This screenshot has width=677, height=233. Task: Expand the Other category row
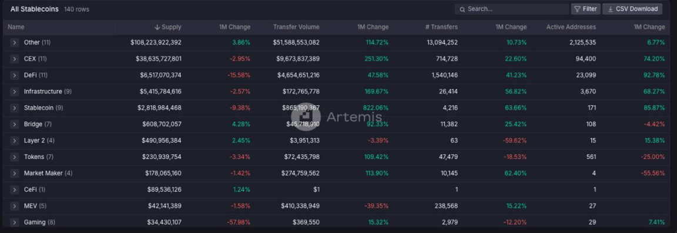pos(14,43)
